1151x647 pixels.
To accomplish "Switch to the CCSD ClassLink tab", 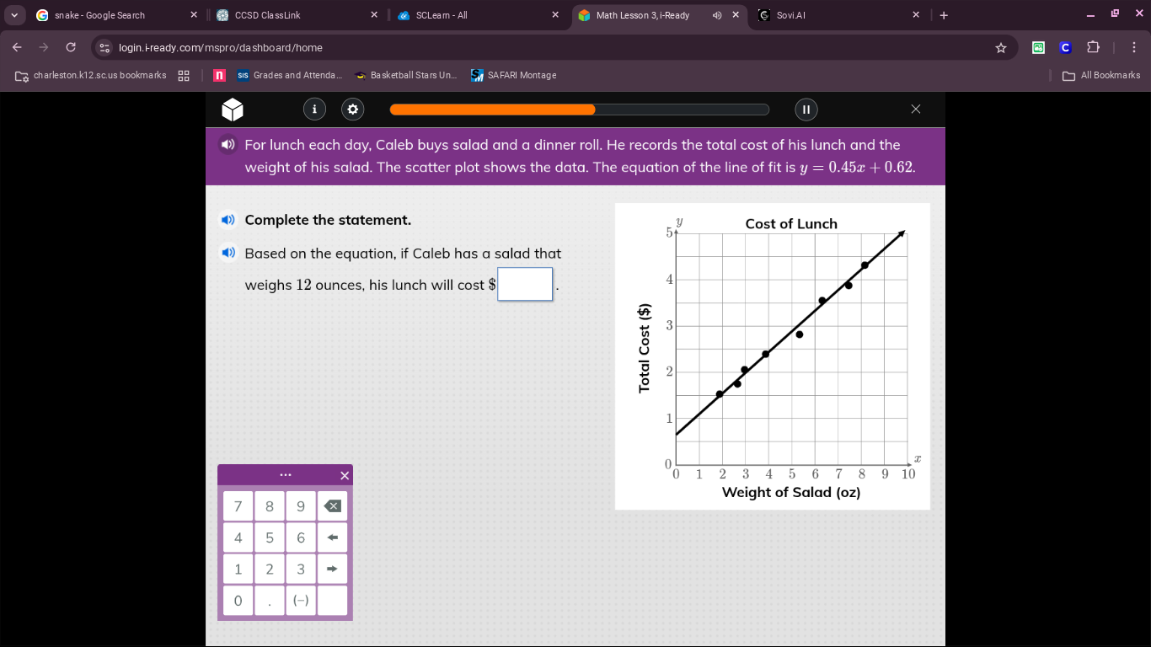I will tap(286, 15).
